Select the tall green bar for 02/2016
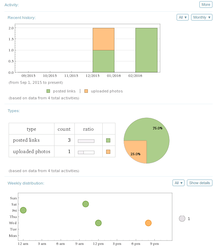This screenshot has height=248, width=214. [x=146, y=50]
